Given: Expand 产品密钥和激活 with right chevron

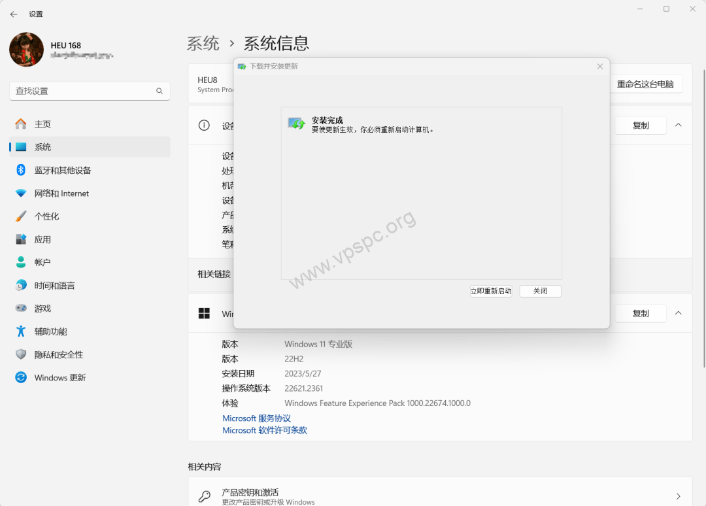Looking at the screenshot, I should (x=678, y=496).
